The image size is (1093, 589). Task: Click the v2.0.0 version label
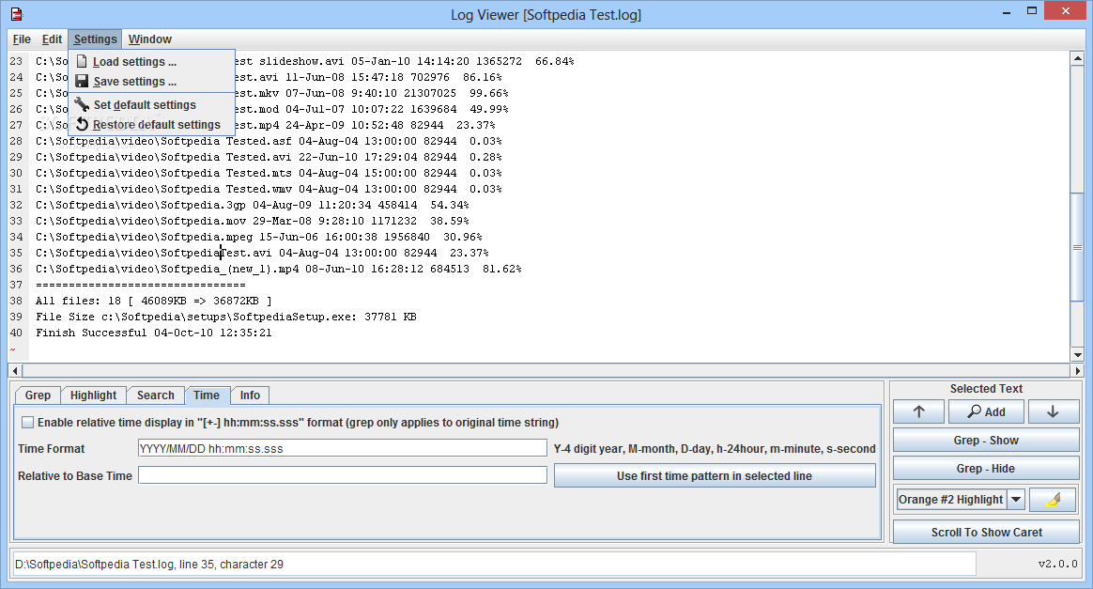1057,564
